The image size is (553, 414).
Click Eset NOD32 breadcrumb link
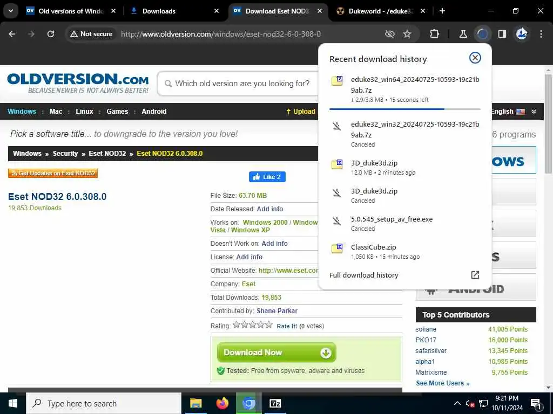[x=107, y=154]
